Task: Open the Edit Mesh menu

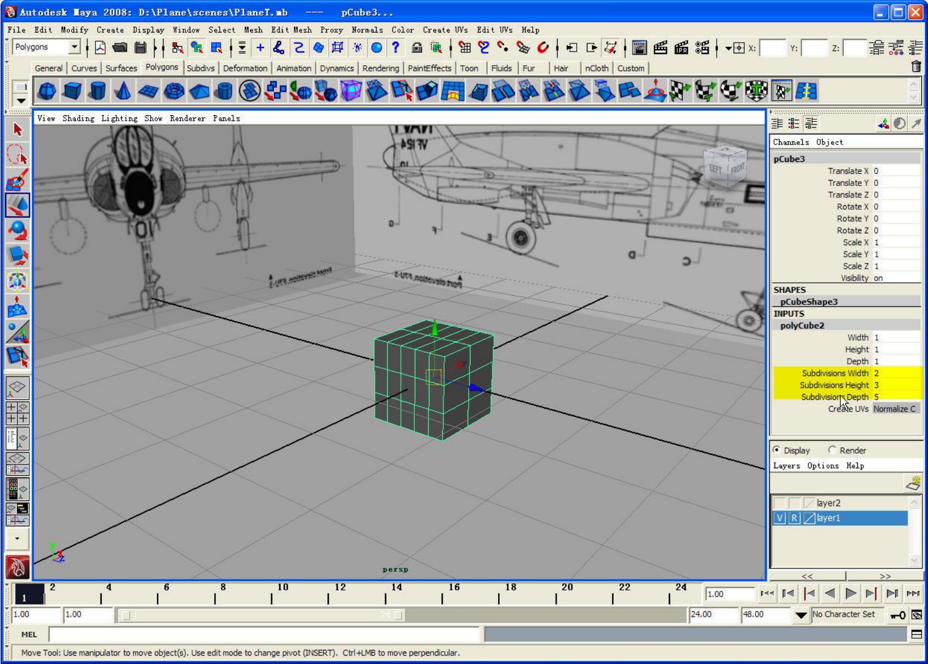Action: coord(291,30)
